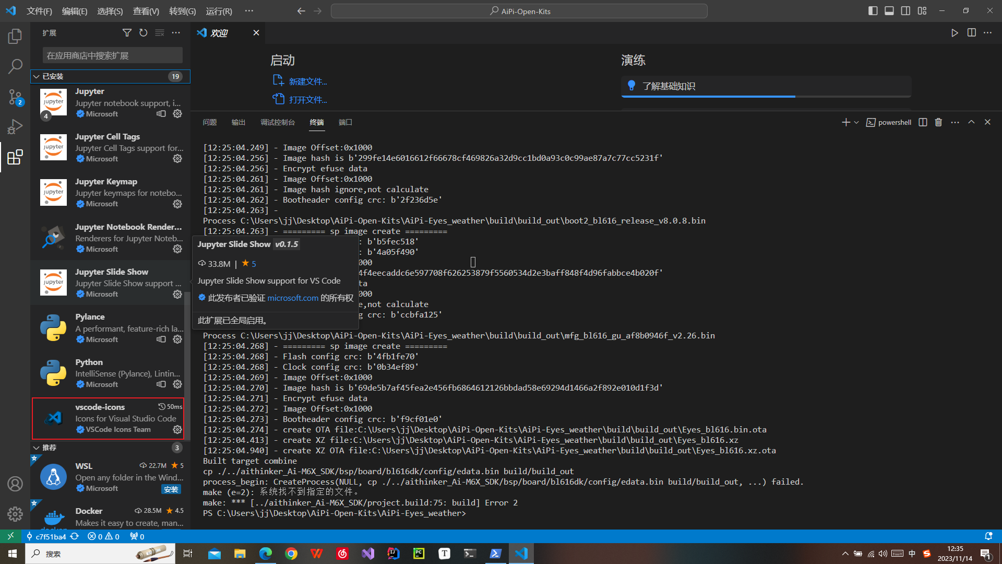Toggle the secondary side bar layout
This screenshot has width=1002, height=564.
coord(905,11)
